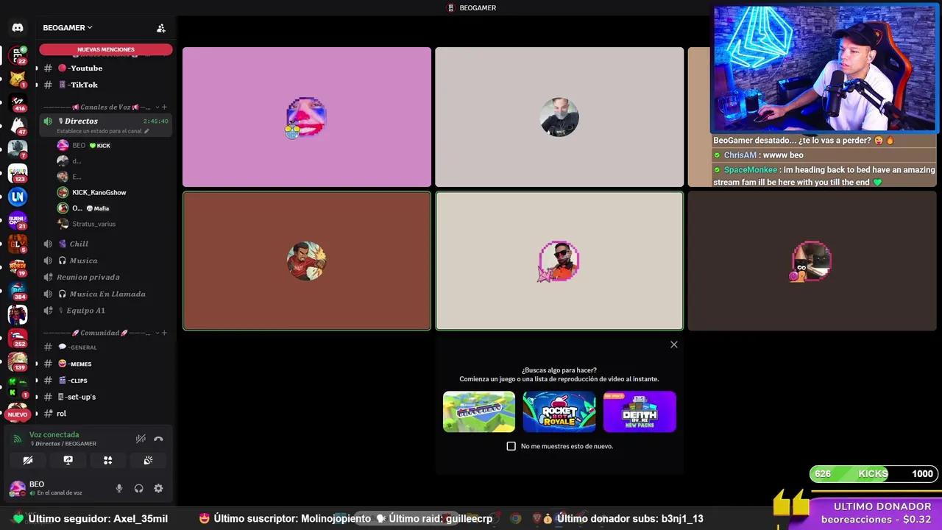
Task: Toggle the camera on in voice panel
Action: (28, 460)
